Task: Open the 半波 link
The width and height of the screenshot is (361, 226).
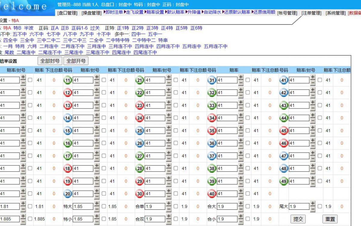Action: [x=29, y=28]
